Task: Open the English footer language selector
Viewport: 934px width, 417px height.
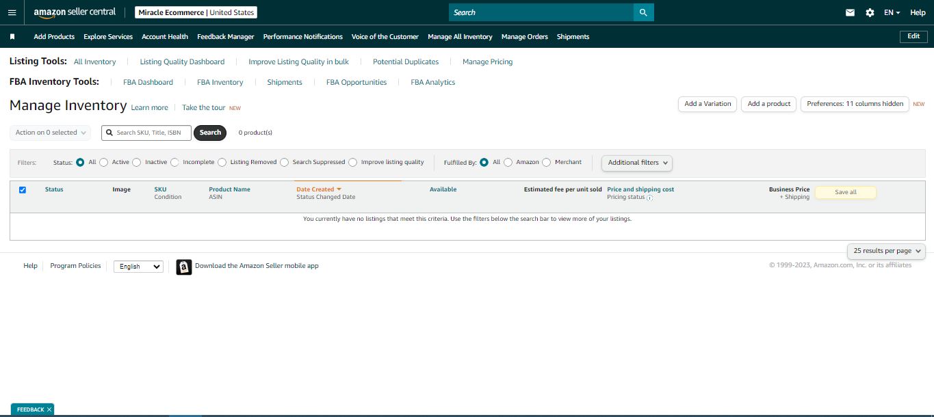Action: click(x=138, y=267)
